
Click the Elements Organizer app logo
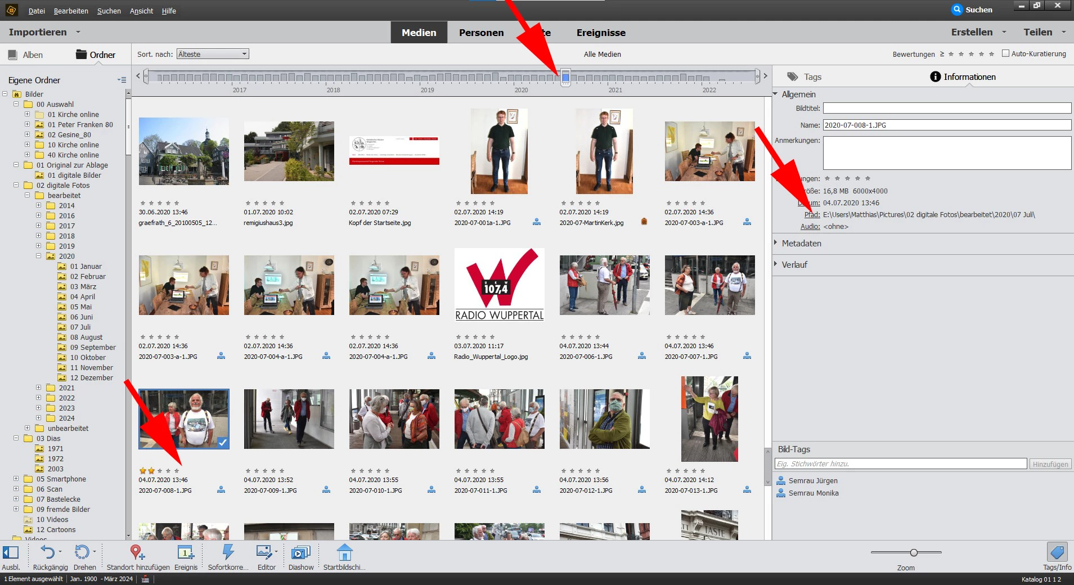11,10
